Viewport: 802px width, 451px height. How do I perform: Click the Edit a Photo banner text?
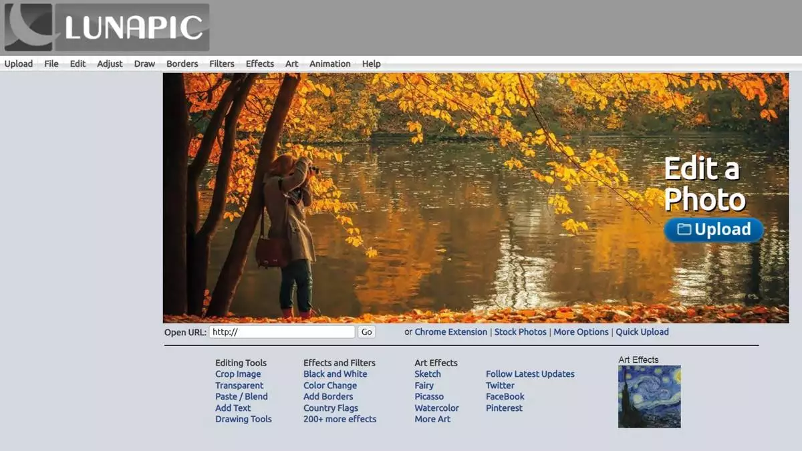pyautogui.click(x=704, y=184)
